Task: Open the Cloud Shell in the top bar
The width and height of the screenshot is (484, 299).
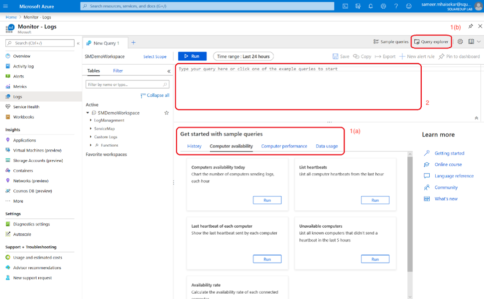Action: [345, 6]
